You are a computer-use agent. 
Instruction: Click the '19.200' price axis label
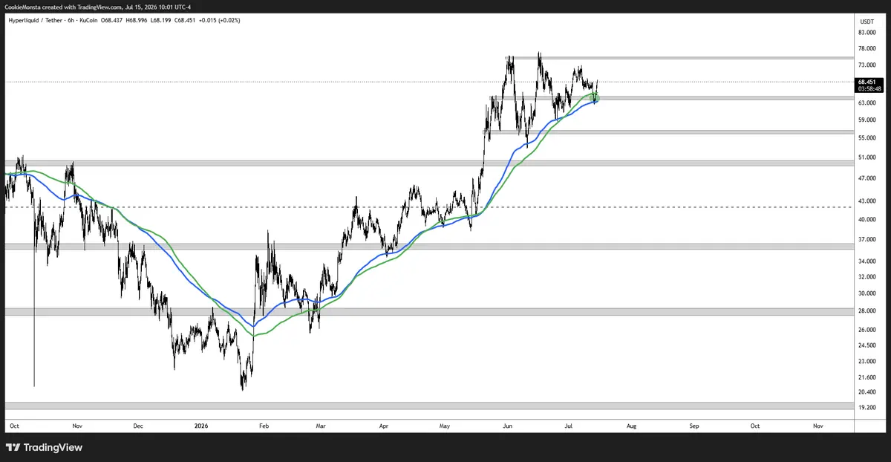click(867, 408)
